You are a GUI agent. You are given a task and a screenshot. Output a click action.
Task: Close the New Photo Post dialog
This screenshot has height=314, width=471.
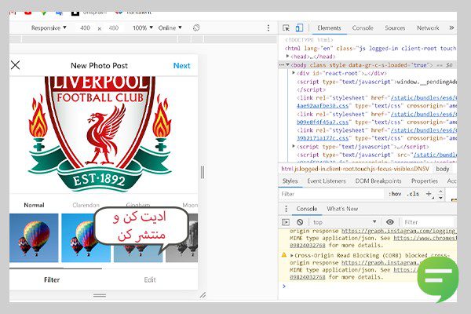(16, 65)
